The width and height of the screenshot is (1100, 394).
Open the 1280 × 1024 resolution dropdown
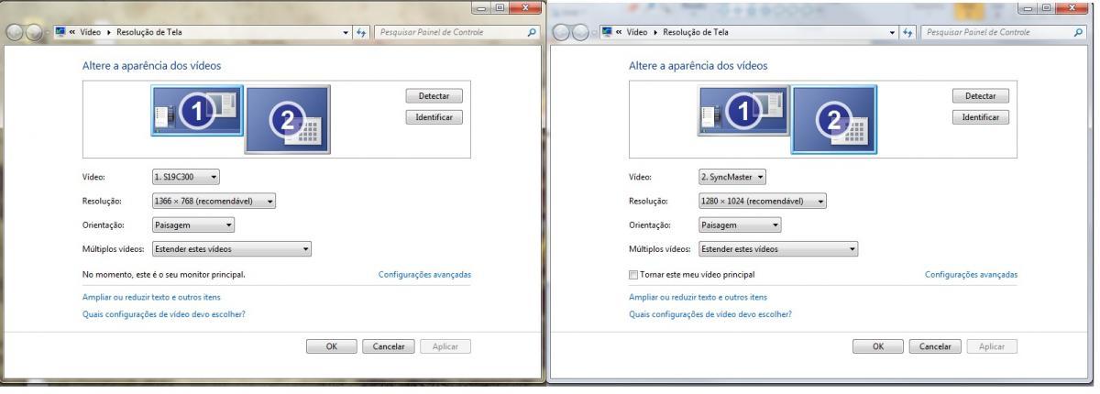tap(762, 201)
